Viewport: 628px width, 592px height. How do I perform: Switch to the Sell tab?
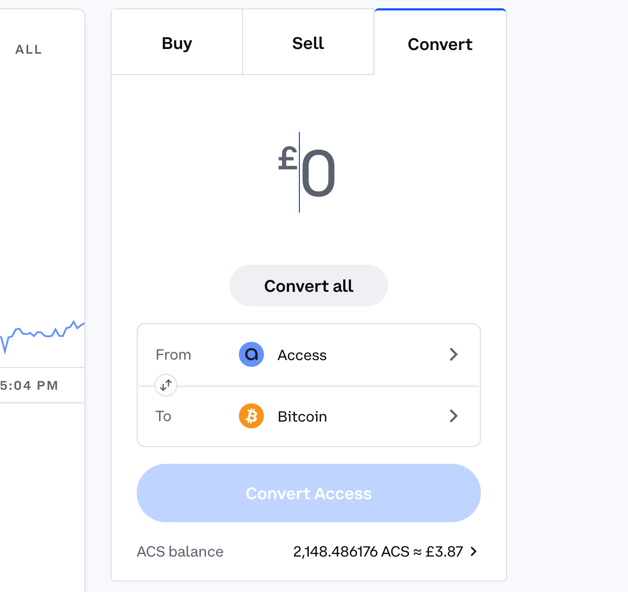[308, 43]
